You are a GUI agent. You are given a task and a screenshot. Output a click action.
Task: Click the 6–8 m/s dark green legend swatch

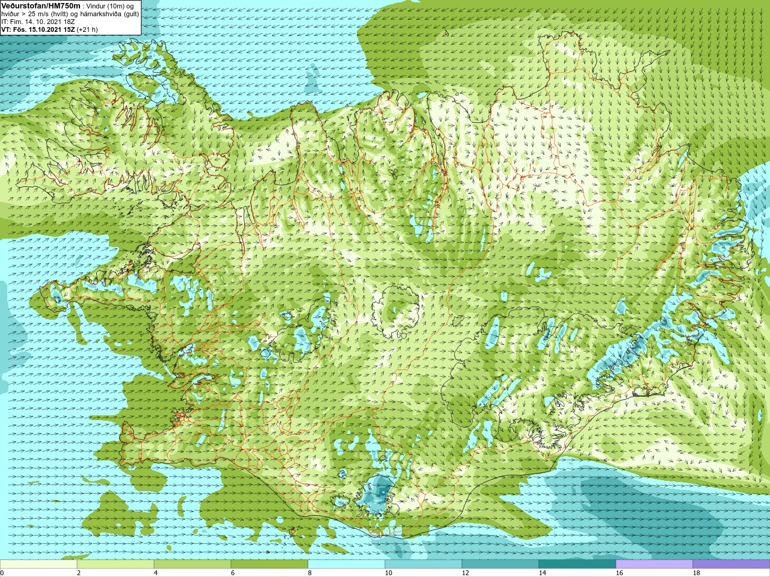269,564
